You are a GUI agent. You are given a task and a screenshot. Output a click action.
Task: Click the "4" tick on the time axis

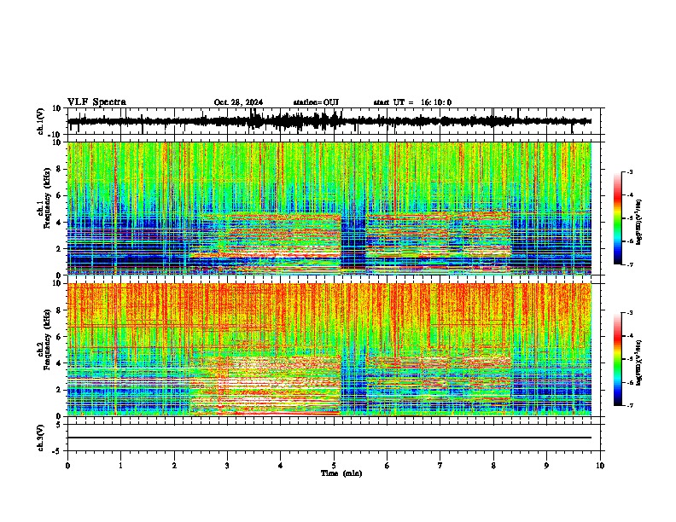click(x=281, y=466)
